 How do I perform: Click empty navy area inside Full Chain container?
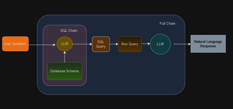[132, 74]
